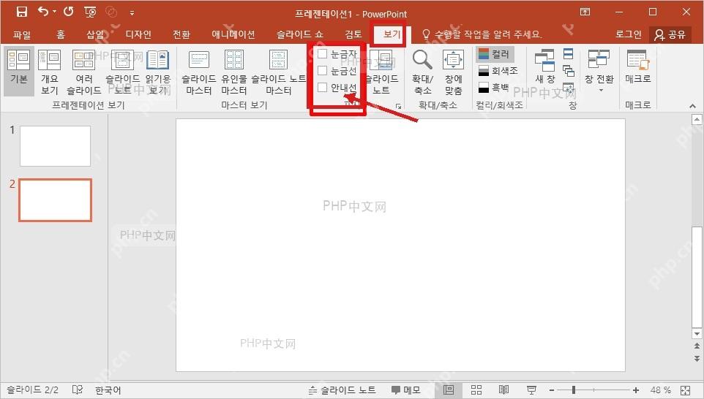Toggle 슬라이드 노트 pane in status bar
The image size is (704, 399).
(342, 390)
